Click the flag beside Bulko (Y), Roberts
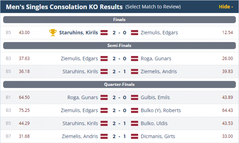 (x=135, y=110)
